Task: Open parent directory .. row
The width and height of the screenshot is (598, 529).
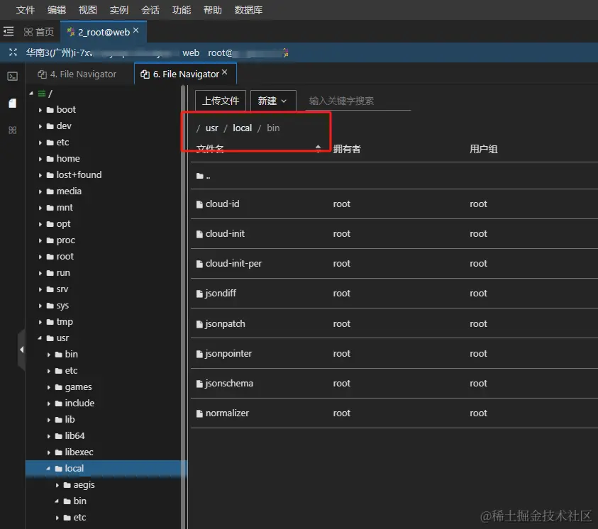Action: tap(394, 176)
